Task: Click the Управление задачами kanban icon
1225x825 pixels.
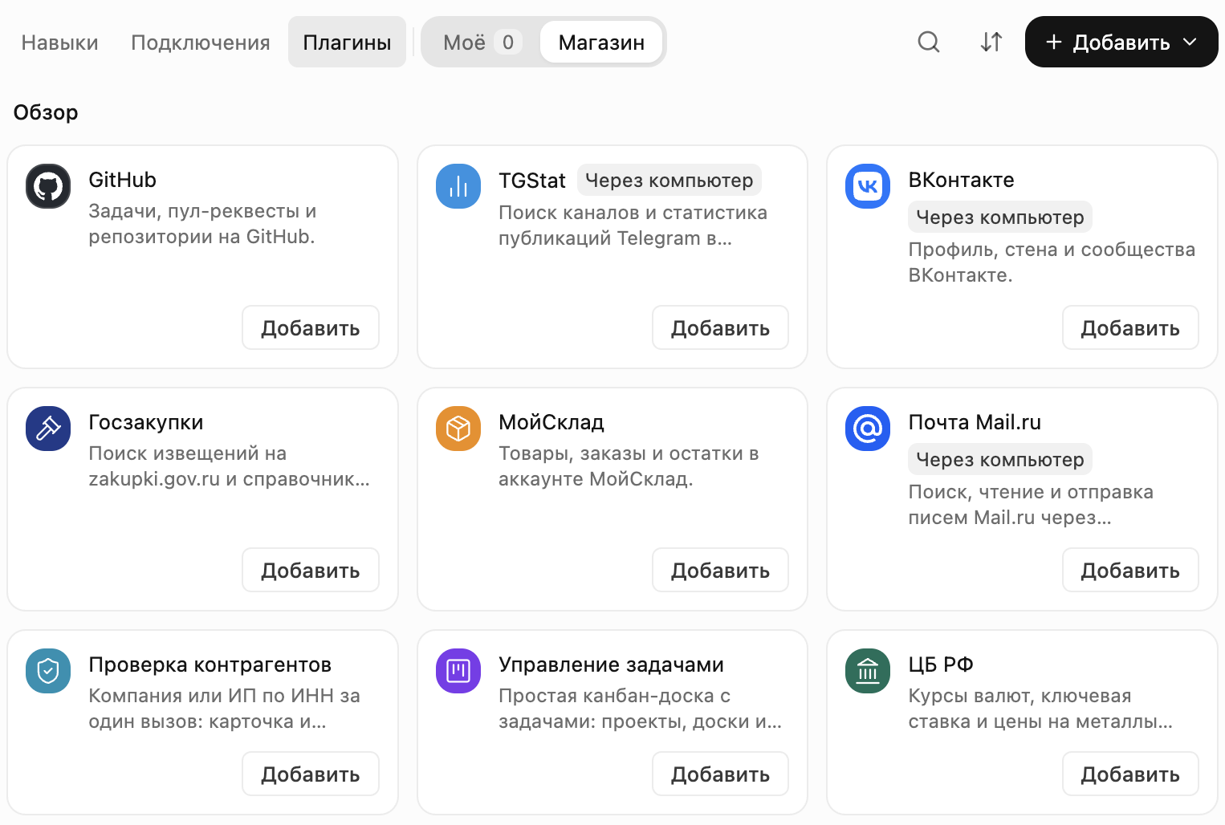Action: 458,671
